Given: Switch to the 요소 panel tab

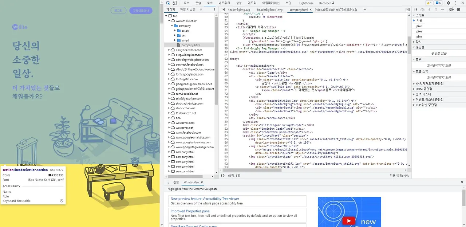Looking at the screenshot, I should tap(186, 3).
